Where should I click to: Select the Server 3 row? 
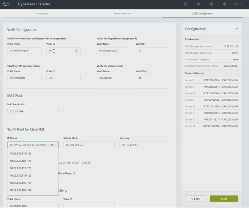coord(212,100)
